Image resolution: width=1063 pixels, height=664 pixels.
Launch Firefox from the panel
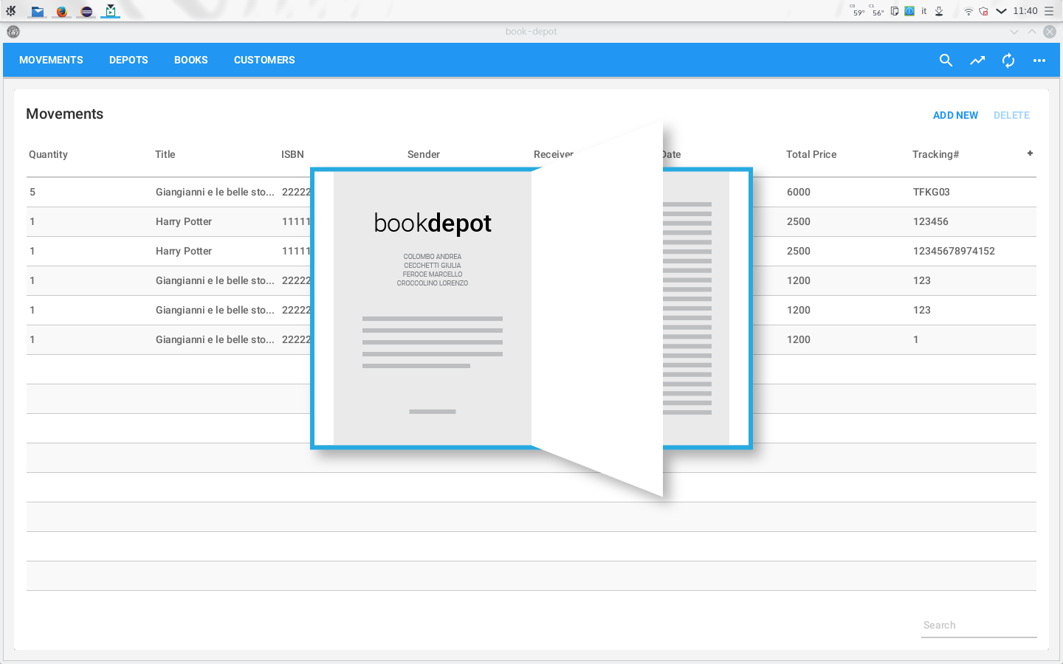(62, 11)
